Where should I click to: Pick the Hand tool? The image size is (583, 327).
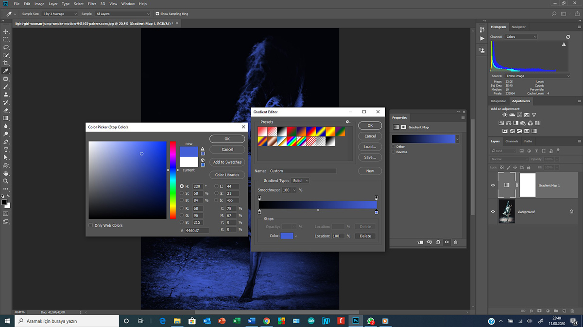pyautogui.click(x=6, y=173)
